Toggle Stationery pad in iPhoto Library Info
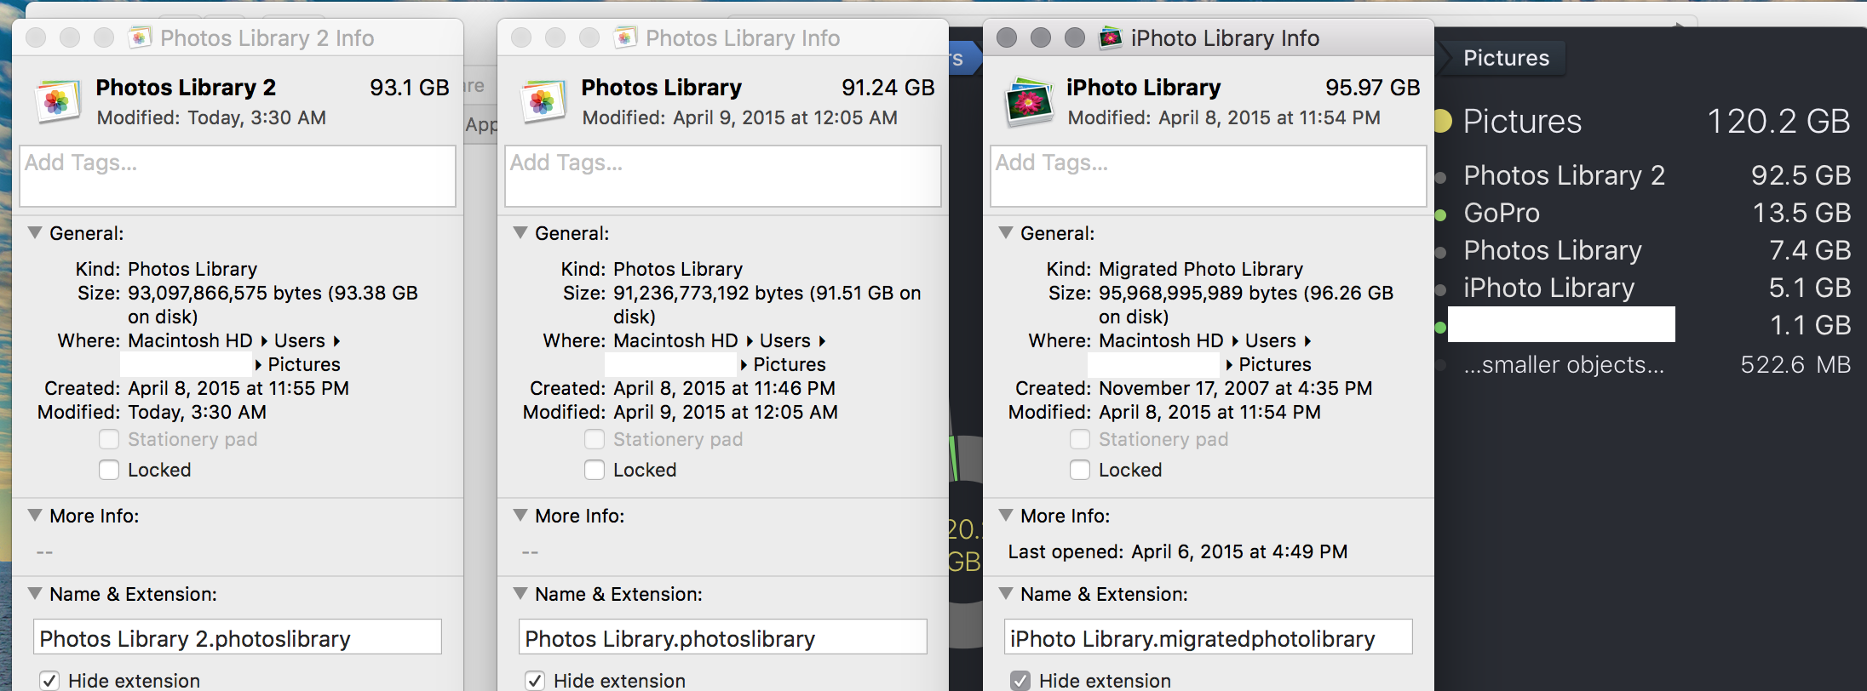 (1080, 439)
